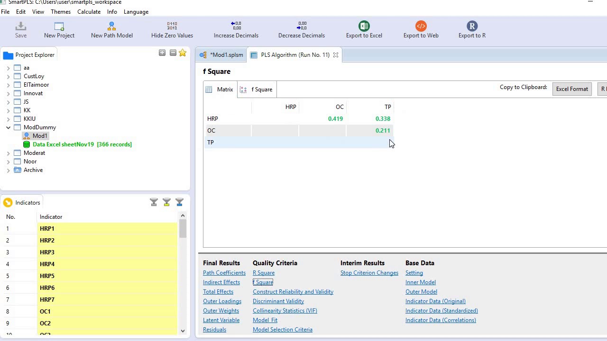Open Latent Variable results link

[221, 320]
